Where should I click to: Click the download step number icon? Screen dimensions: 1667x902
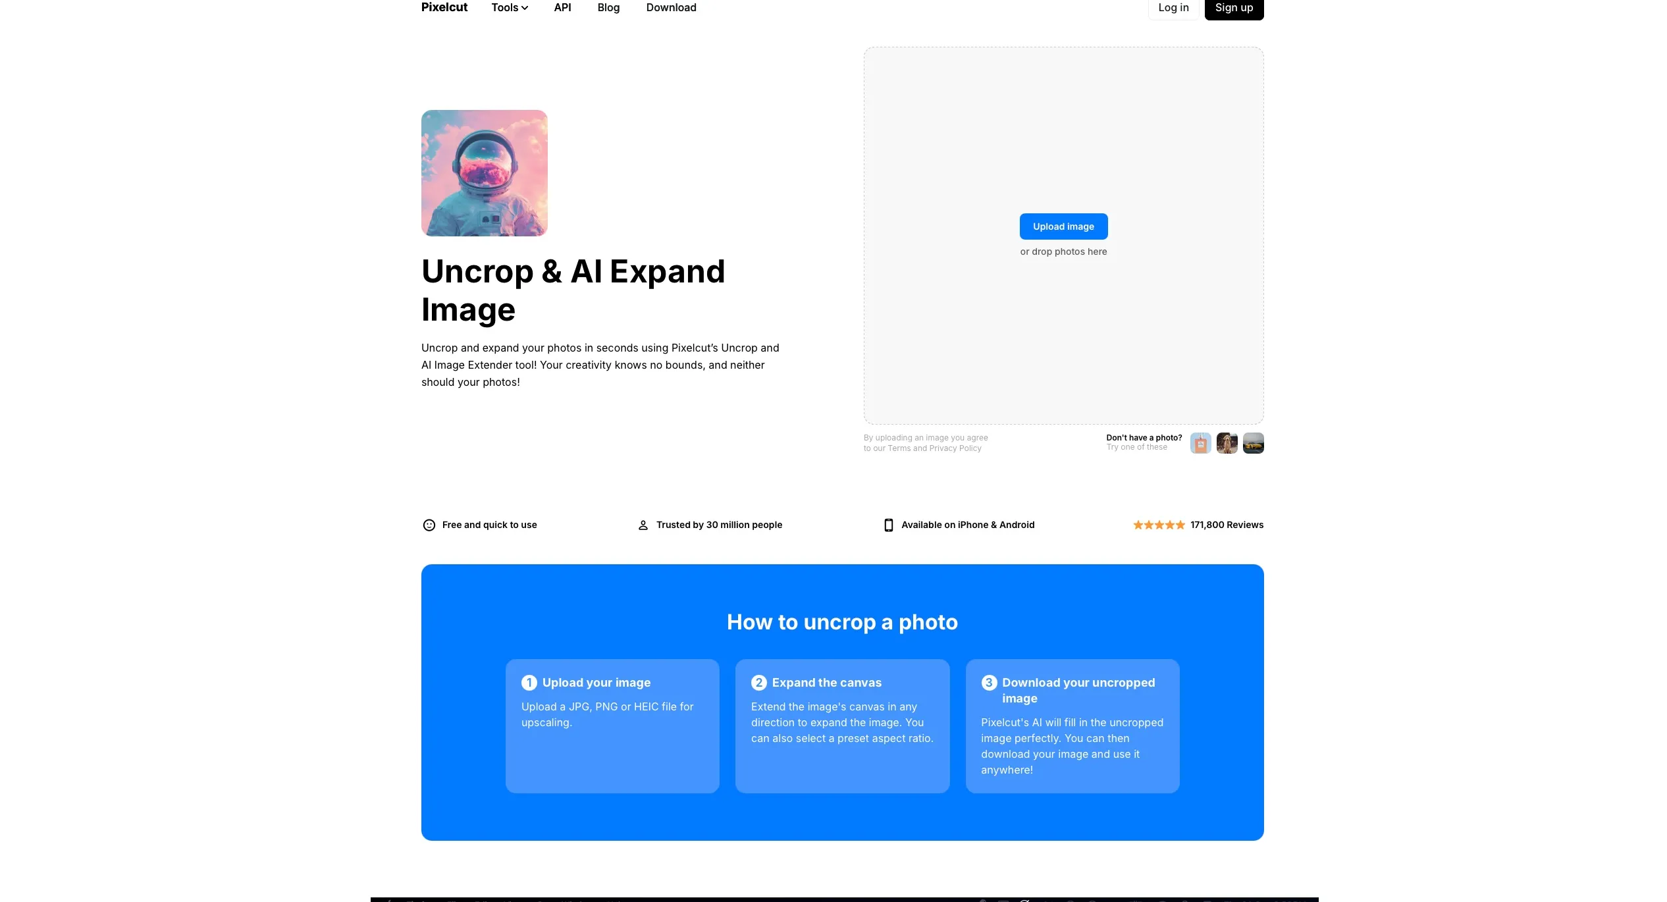tap(988, 682)
